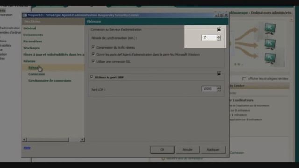This screenshot has height=168, width=299.
Task: Open the Paramètres section
Action: (x=33, y=42)
